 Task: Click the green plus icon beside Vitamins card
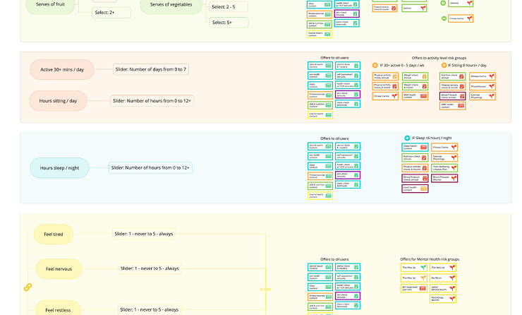444,3
